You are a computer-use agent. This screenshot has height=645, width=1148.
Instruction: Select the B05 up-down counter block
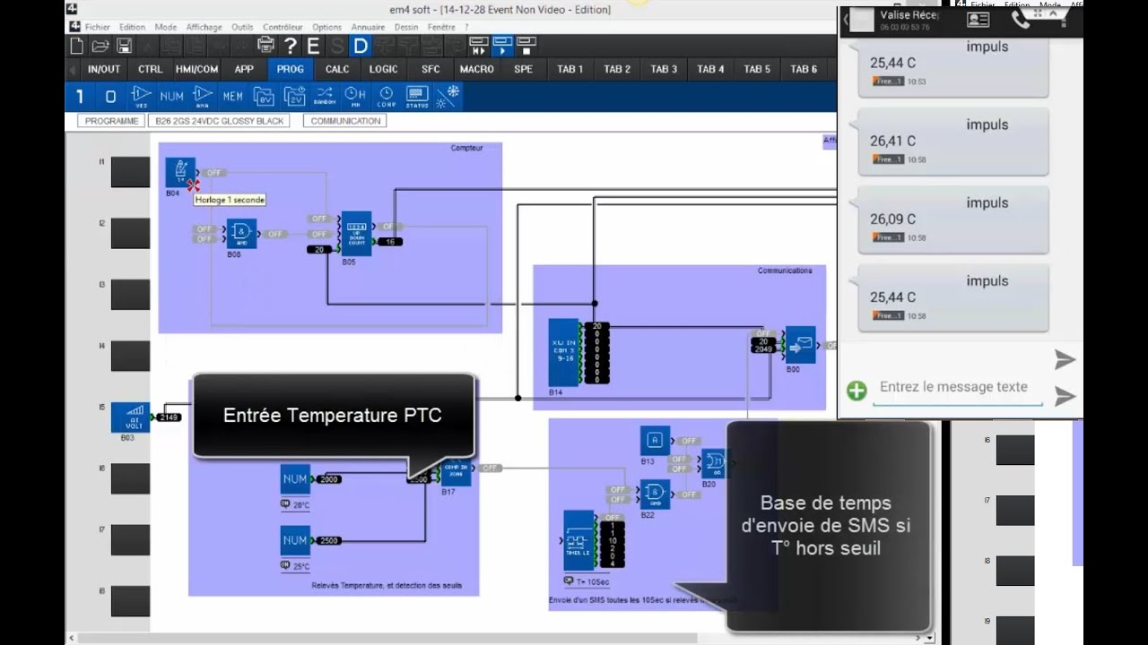pyautogui.click(x=355, y=234)
